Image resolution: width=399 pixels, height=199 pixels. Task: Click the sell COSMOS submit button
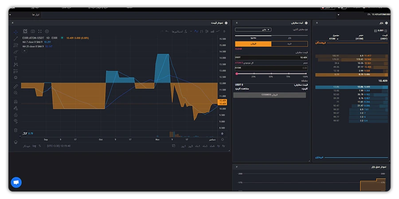click(270, 95)
